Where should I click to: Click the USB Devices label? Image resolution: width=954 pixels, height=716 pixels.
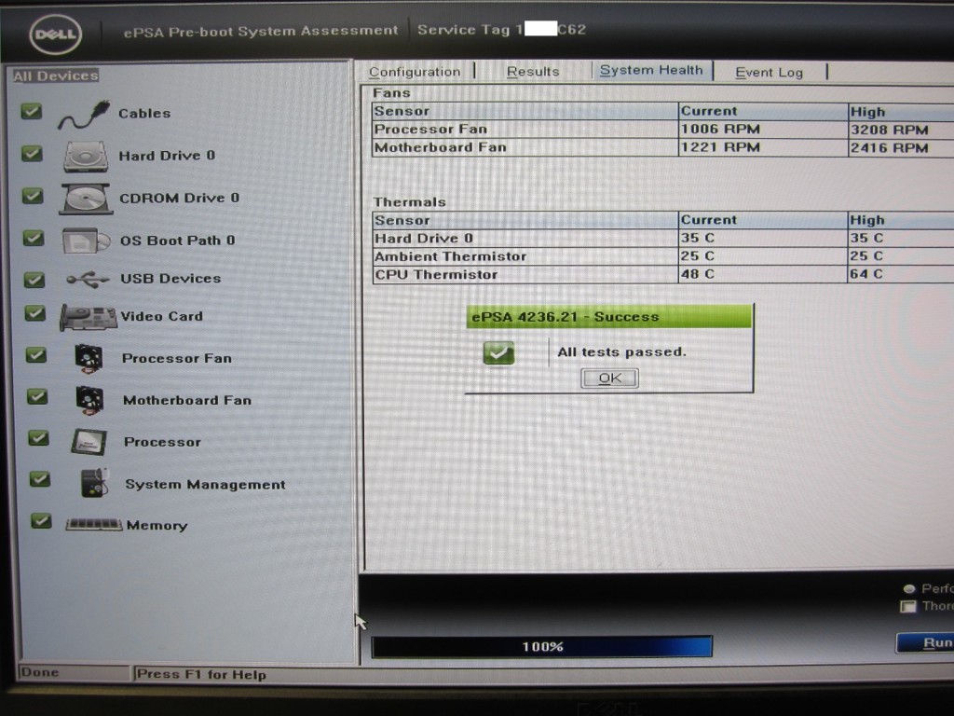point(171,279)
